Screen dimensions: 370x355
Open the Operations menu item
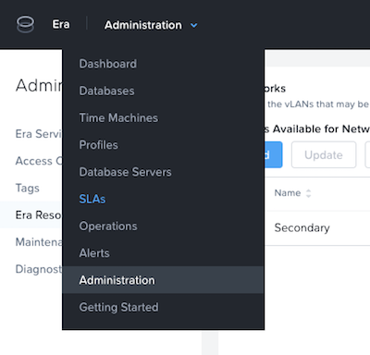click(x=108, y=226)
